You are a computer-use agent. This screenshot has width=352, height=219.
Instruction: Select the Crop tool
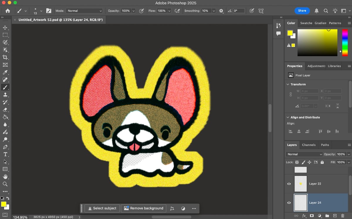tap(5, 57)
